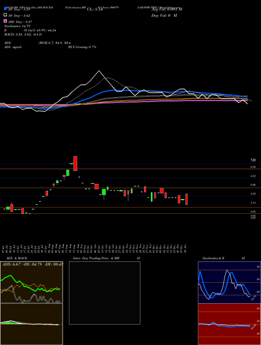
Task: Click the 'ADX & MACD' panel title
Action: pos(17,258)
